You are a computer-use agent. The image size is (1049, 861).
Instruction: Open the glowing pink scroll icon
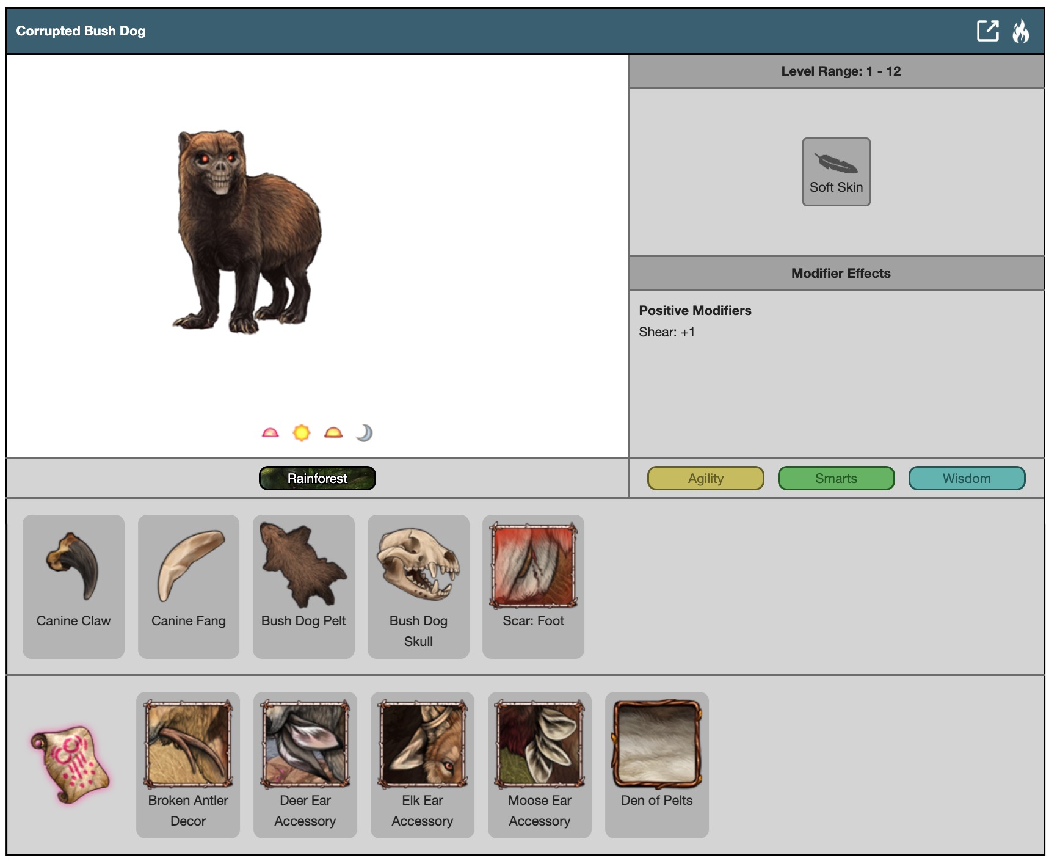point(70,764)
